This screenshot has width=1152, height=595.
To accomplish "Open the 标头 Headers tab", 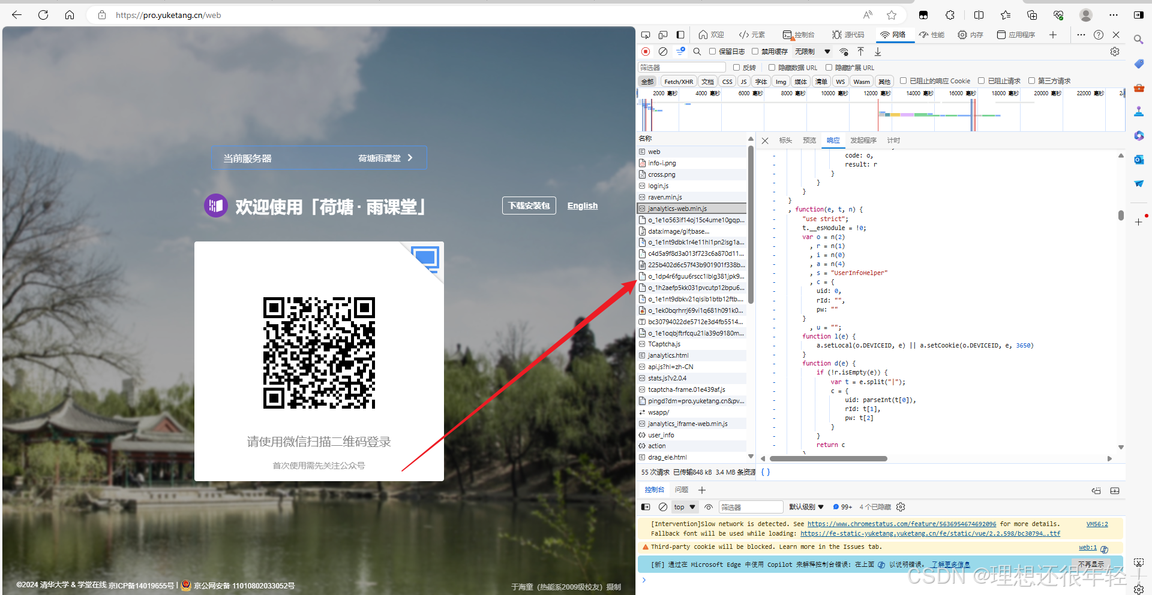I will coord(785,141).
